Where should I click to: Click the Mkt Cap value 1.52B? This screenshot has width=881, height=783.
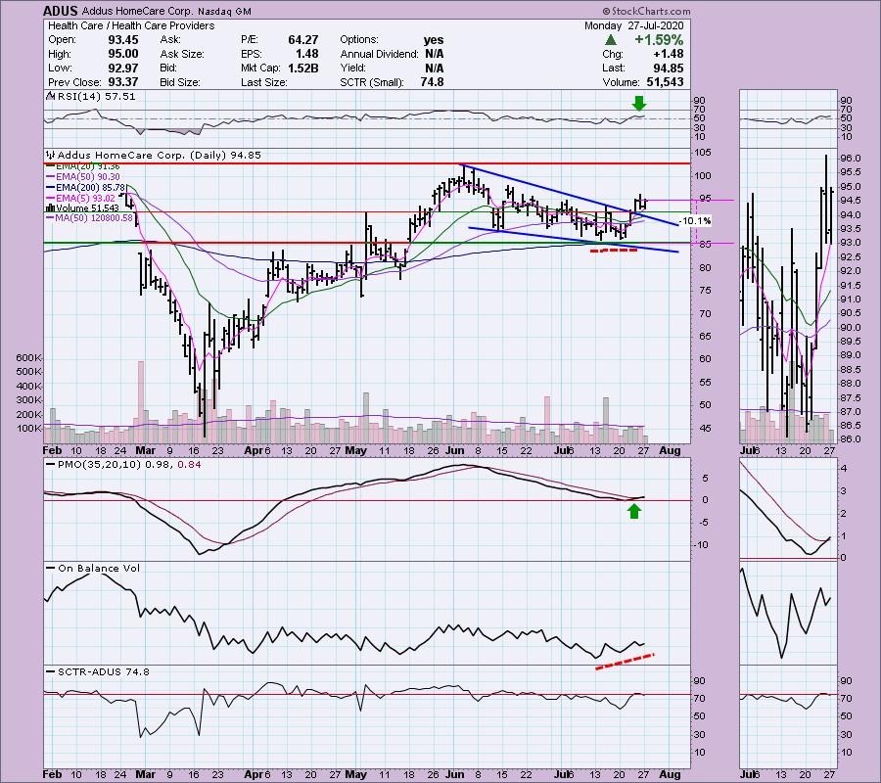tap(302, 68)
